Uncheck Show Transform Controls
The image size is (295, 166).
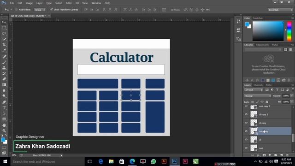pyautogui.click(x=51, y=9)
